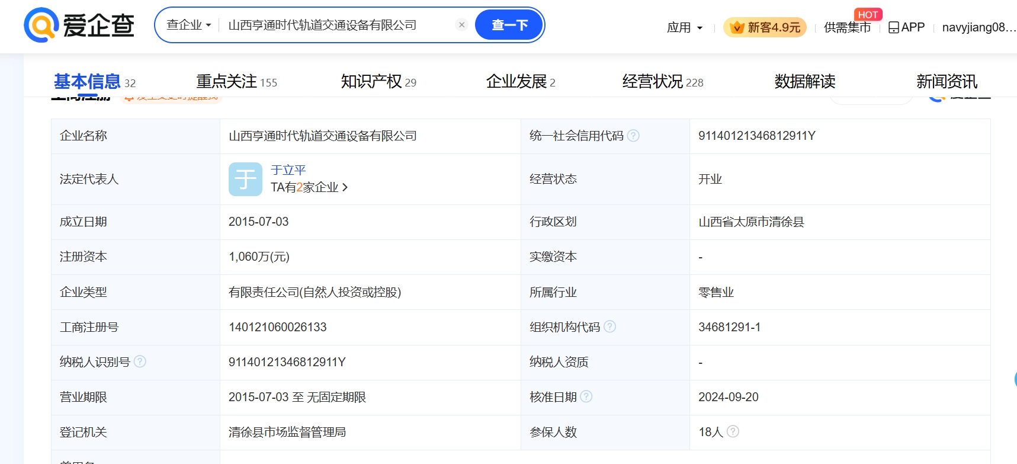Show help for 参保人数 18人
This screenshot has width=1017, height=464.
[x=733, y=431]
